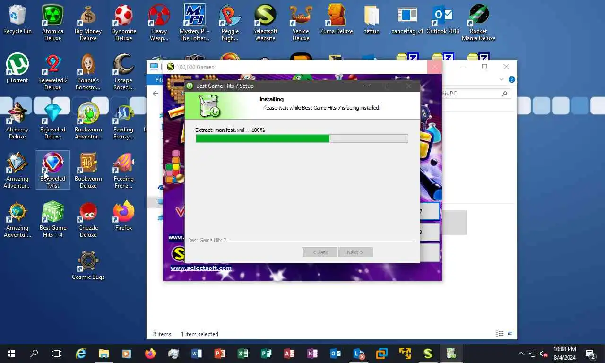Screen dimensions: 605x363
Task: Open Excel from the taskbar
Action: coord(243,354)
